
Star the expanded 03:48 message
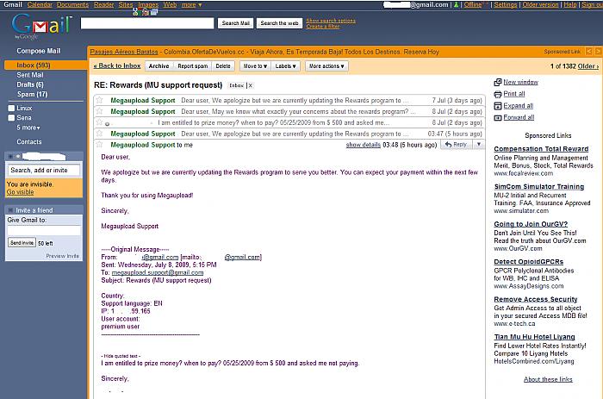(100, 145)
